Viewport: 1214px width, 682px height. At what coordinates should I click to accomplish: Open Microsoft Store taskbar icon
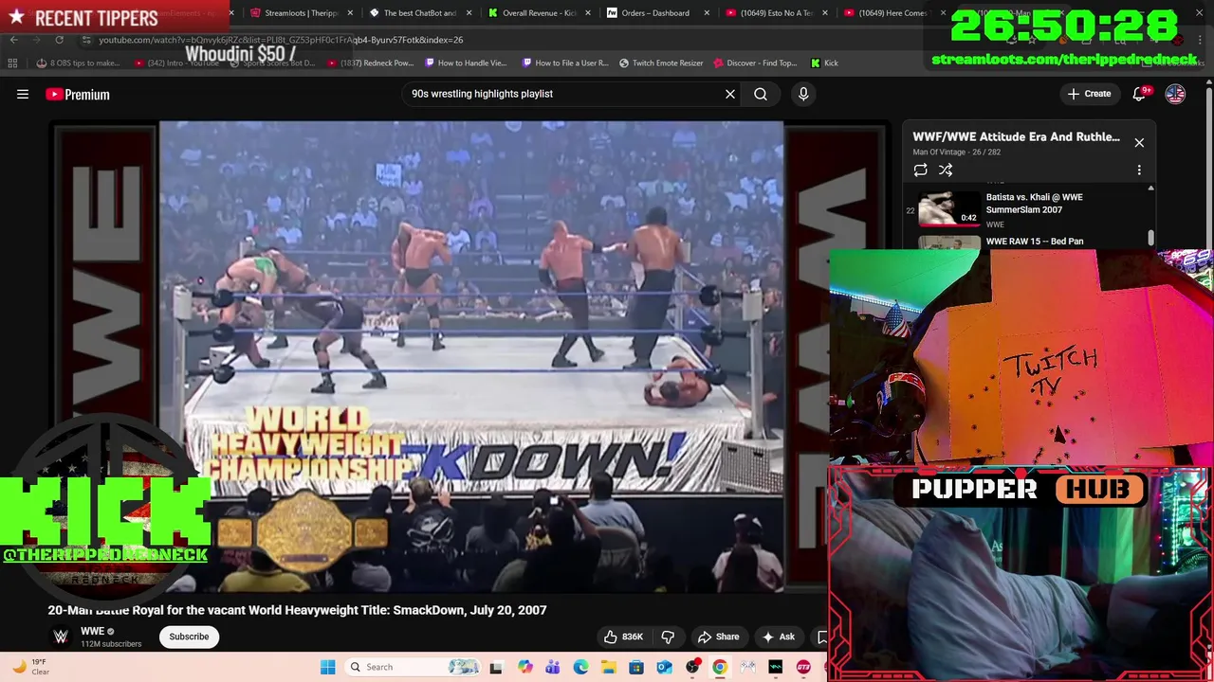click(x=636, y=667)
